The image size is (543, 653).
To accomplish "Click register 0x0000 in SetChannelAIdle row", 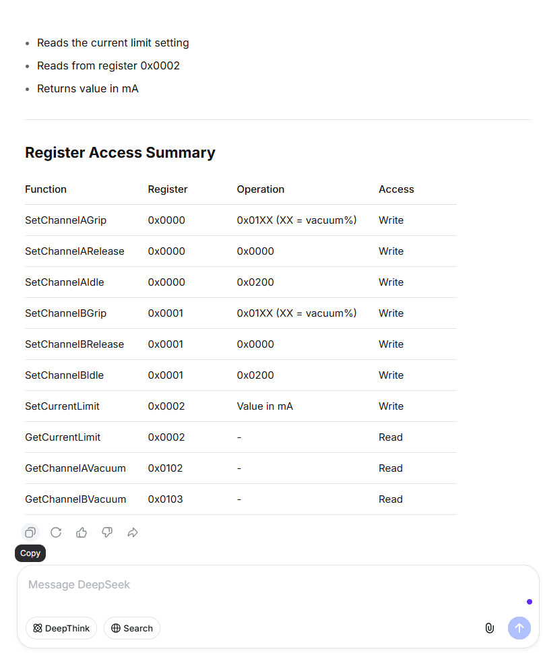I will [166, 282].
